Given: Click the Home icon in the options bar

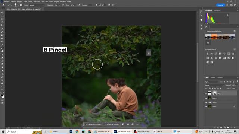Looking at the screenshot, I should (x=3, y=5).
